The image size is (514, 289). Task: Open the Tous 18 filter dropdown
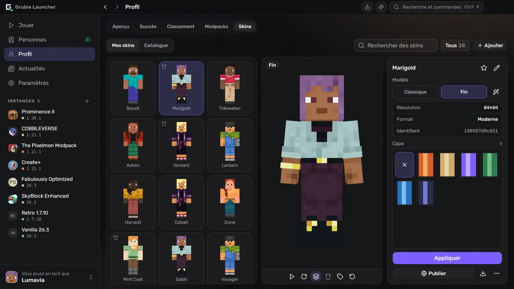click(x=455, y=45)
